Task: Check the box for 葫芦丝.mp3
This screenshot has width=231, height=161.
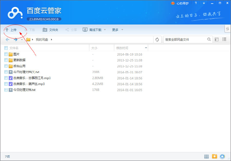Action: (x=6, y=84)
